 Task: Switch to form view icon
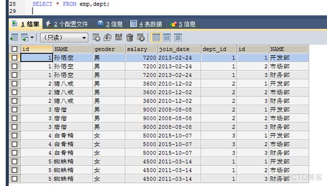[167, 38]
